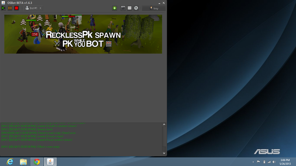296x166 pixels.
Task: Click the log scrollbar up arrow
Action: pos(164,124)
